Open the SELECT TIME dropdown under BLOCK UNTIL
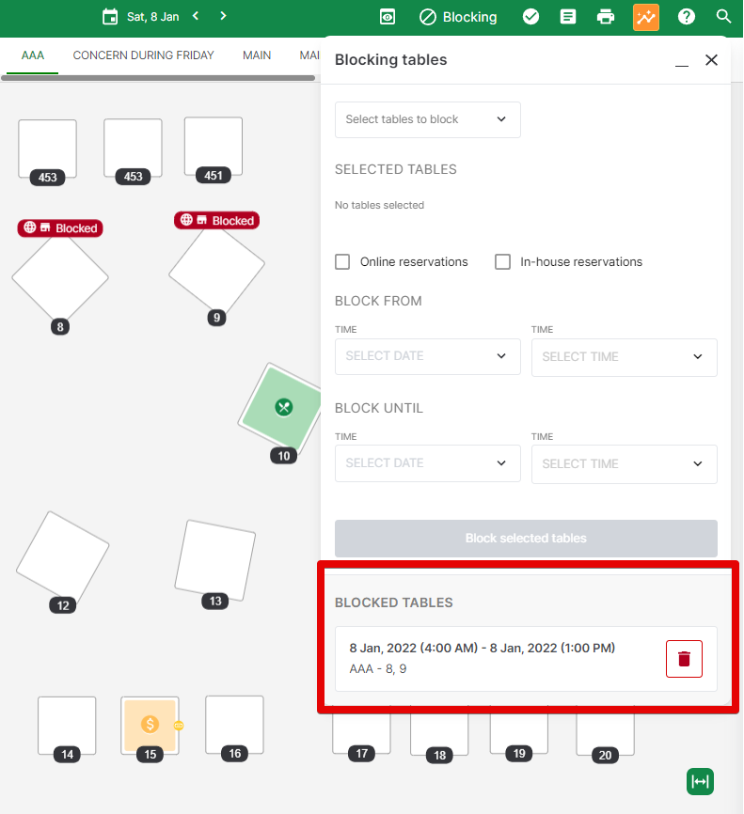This screenshot has height=814, width=744. (x=624, y=463)
